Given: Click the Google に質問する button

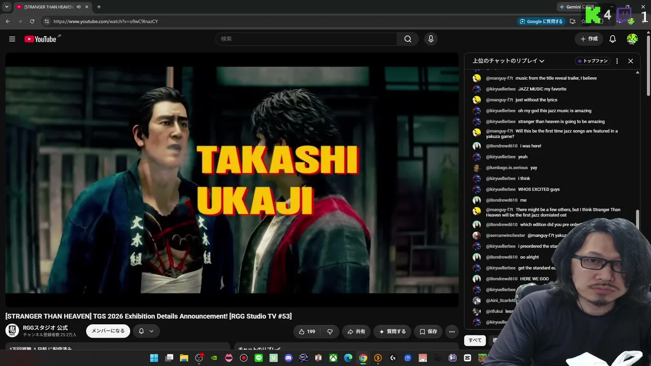Looking at the screenshot, I should tap(541, 21).
